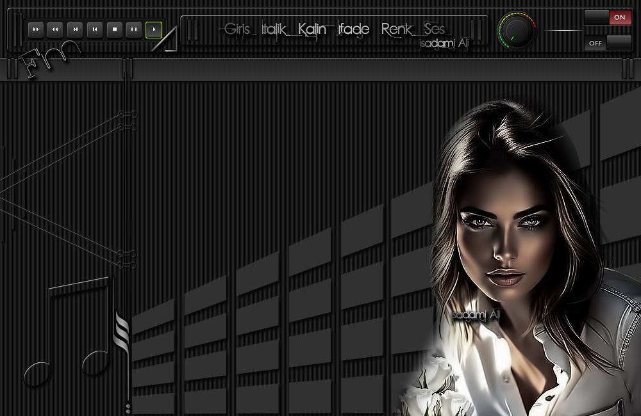Skip to the previous track
This screenshot has height=416, width=641.
coord(95,30)
